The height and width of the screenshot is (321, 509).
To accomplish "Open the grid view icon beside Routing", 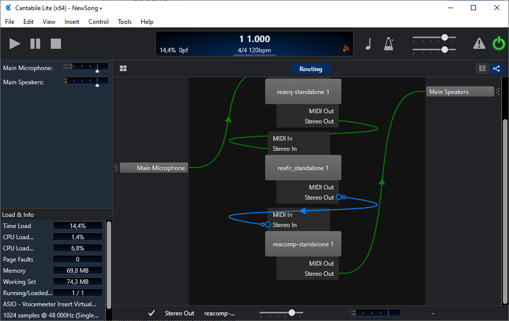I will (123, 69).
